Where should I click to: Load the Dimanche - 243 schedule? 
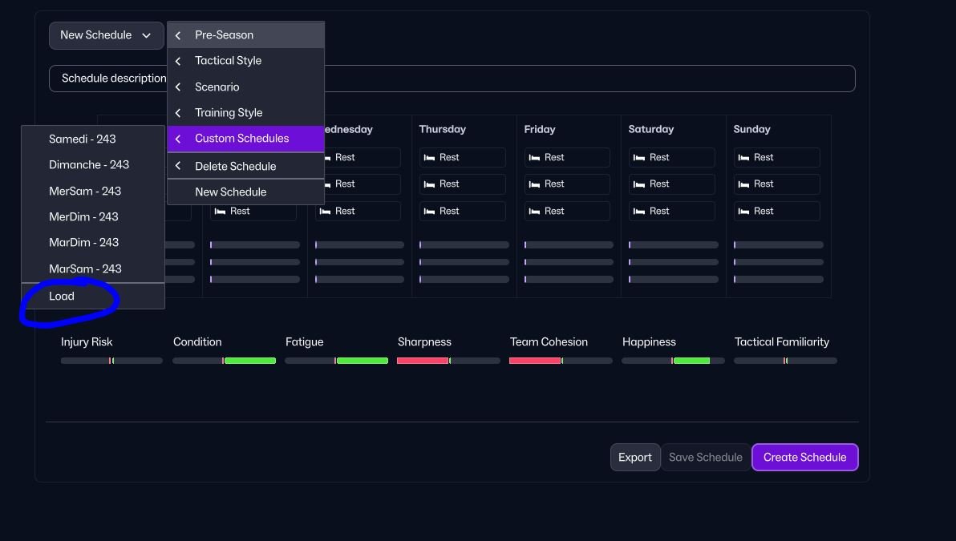point(93,165)
